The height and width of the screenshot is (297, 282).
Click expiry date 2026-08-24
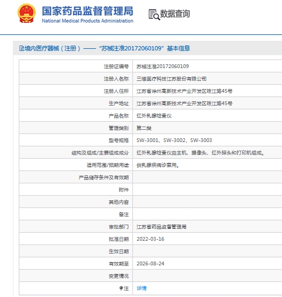pos(150,264)
